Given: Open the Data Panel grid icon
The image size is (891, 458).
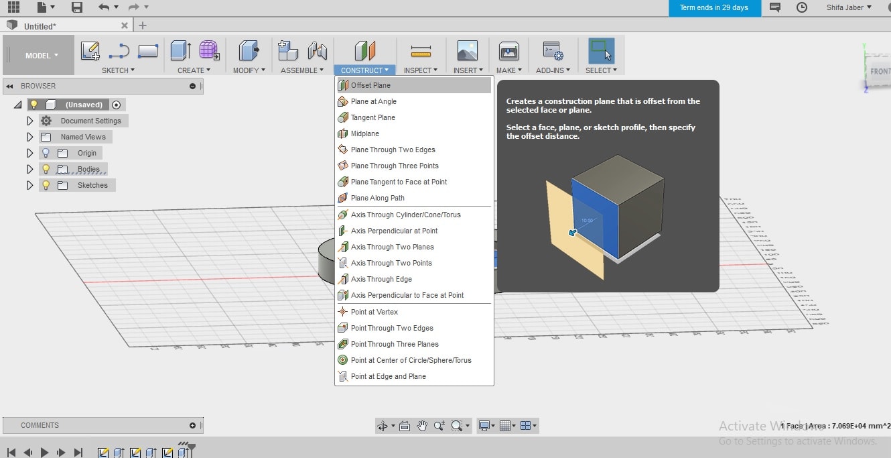Looking at the screenshot, I should [x=13, y=7].
